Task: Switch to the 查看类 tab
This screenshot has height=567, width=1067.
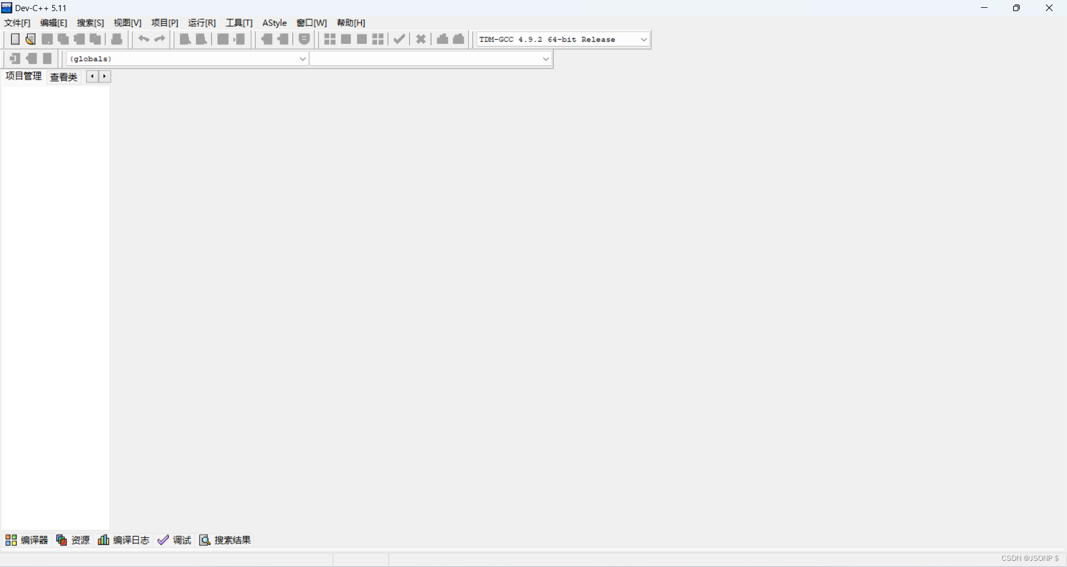Action: 63,77
